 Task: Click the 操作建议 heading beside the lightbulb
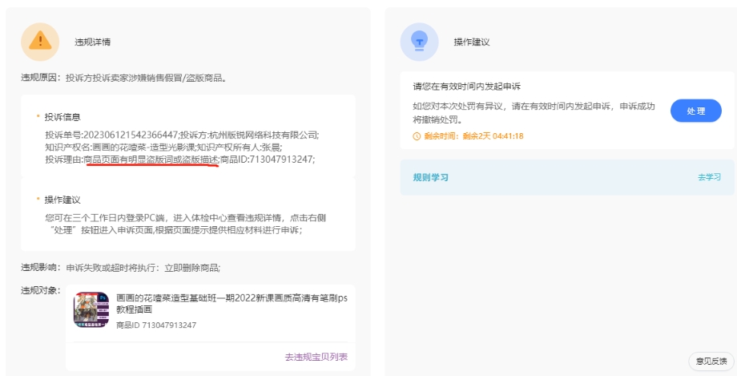click(471, 42)
